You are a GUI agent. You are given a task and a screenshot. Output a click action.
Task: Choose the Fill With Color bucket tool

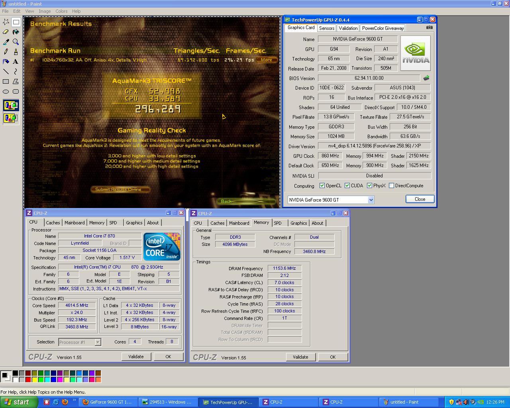pyautogui.click(x=16, y=32)
